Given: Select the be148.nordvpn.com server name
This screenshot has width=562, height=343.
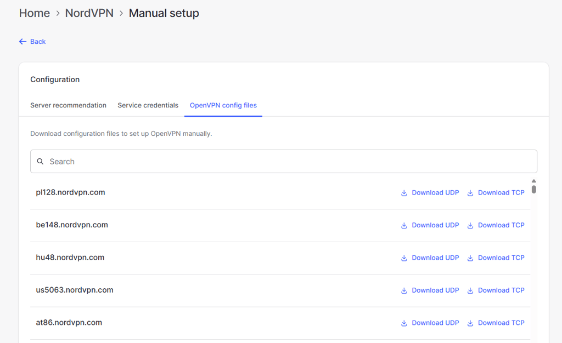Looking at the screenshot, I should click(x=72, y=225).
